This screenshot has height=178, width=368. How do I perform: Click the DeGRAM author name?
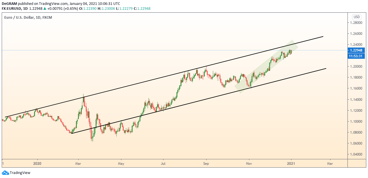pos(9,4)
